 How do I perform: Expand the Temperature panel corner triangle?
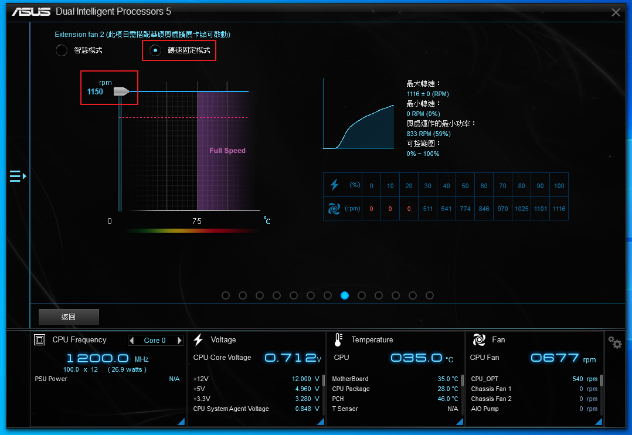pyautogui.click(x=460, y=422)
